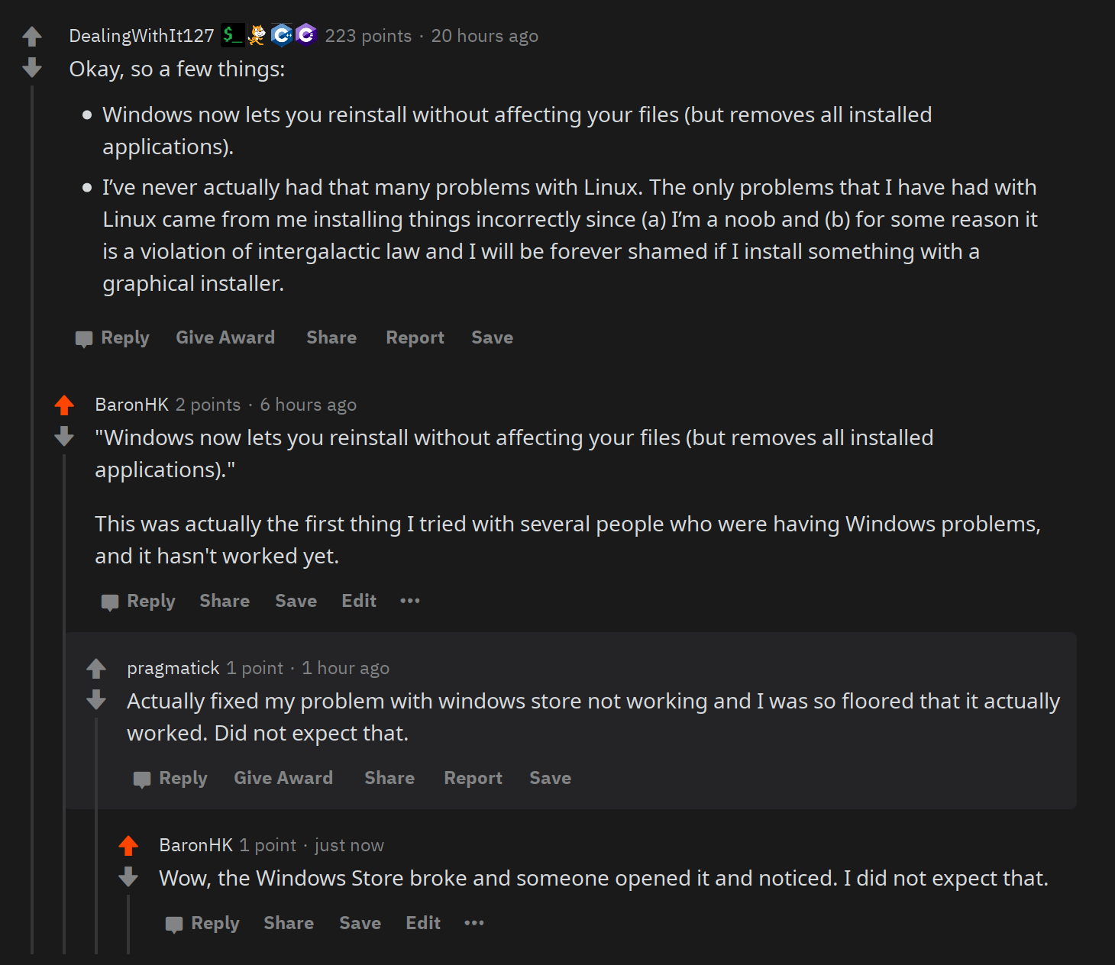
Task: Report DealingWithIt127's comment
Action: (415, 337)
